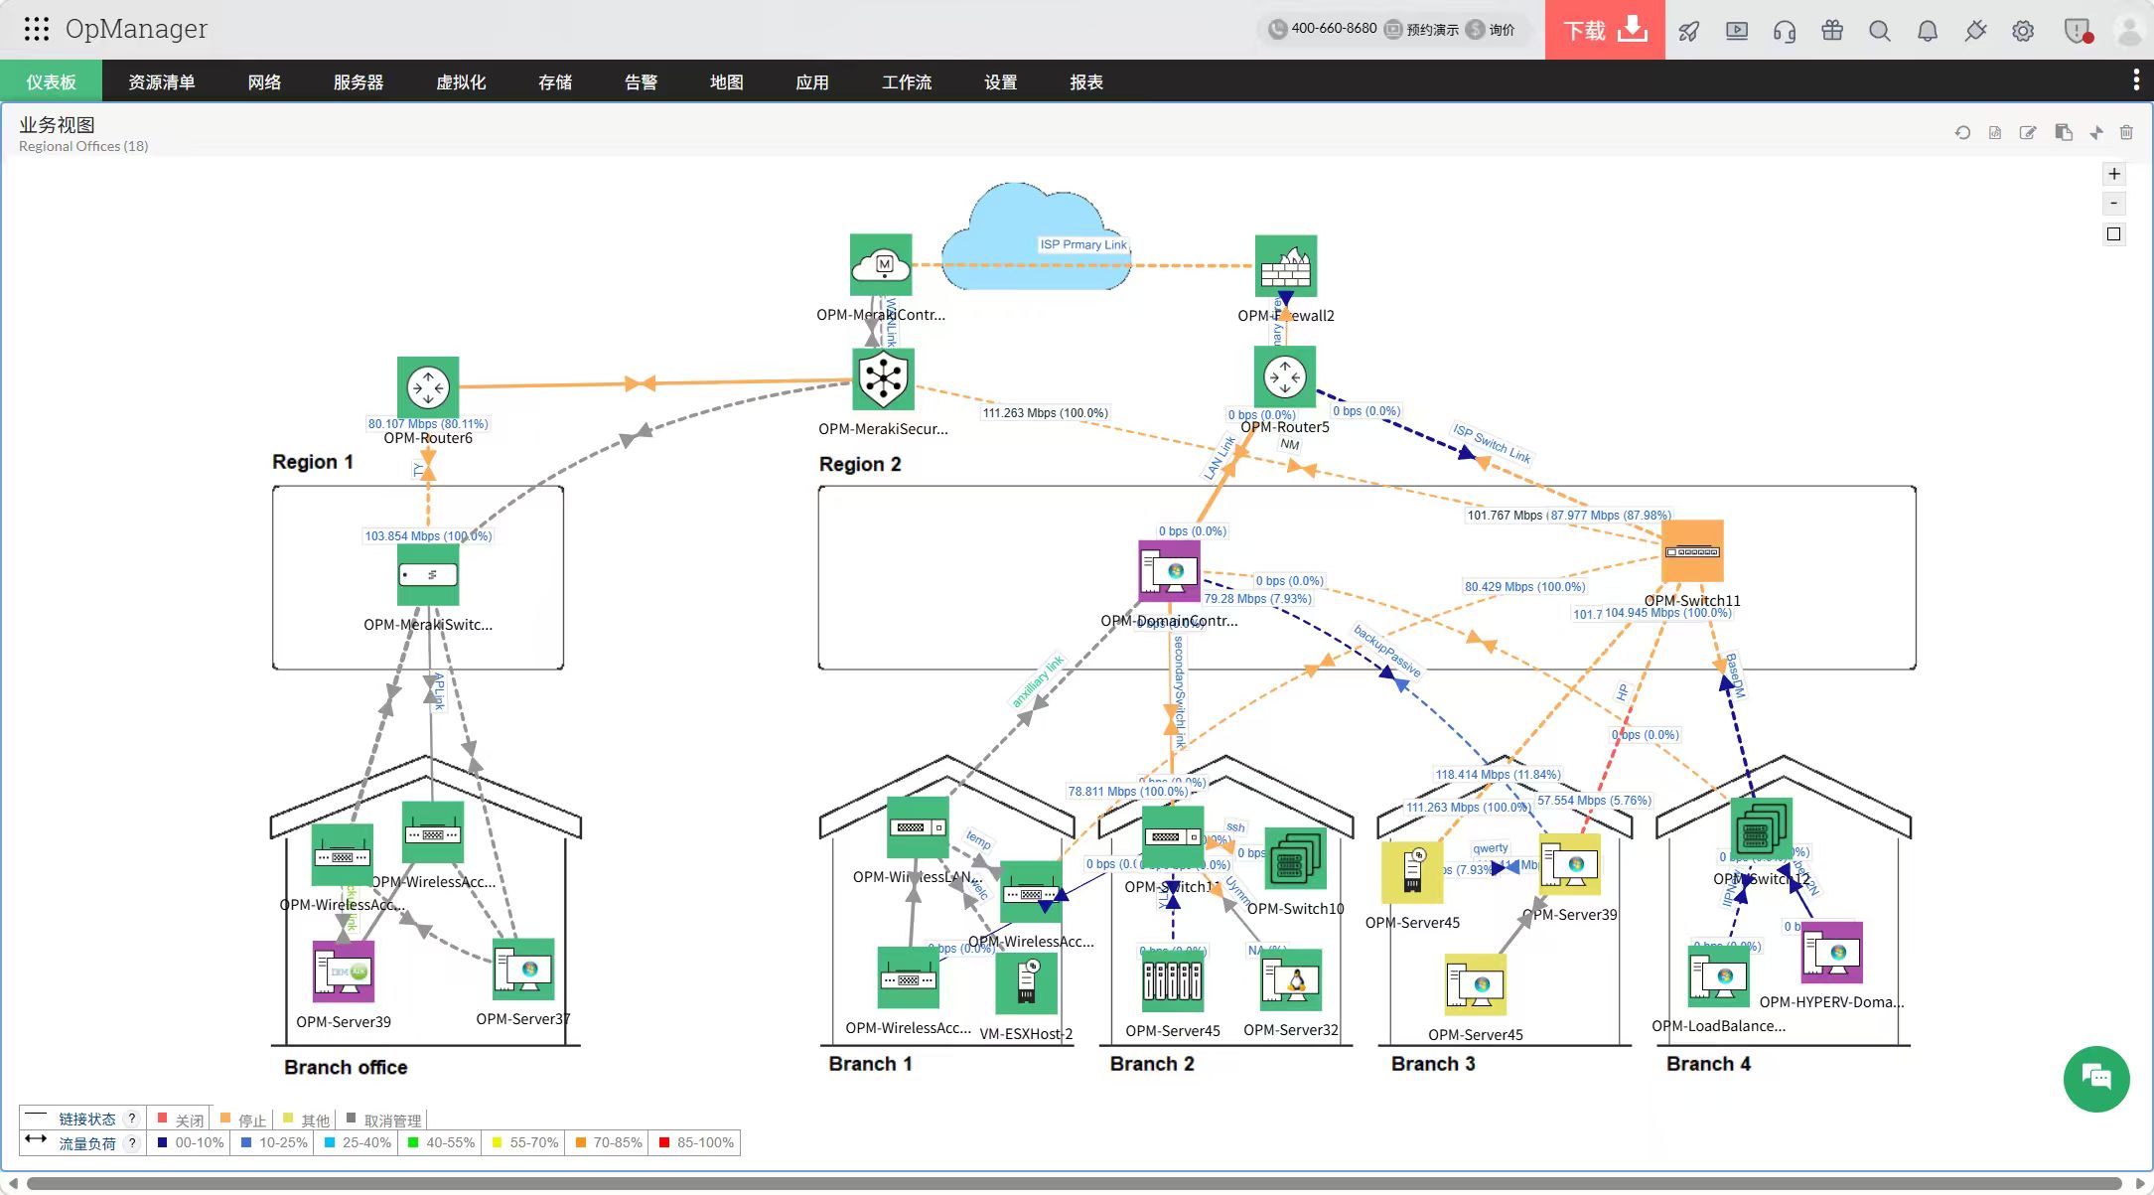Click the refresh icon in business view header

click(x=1962, y=133)
